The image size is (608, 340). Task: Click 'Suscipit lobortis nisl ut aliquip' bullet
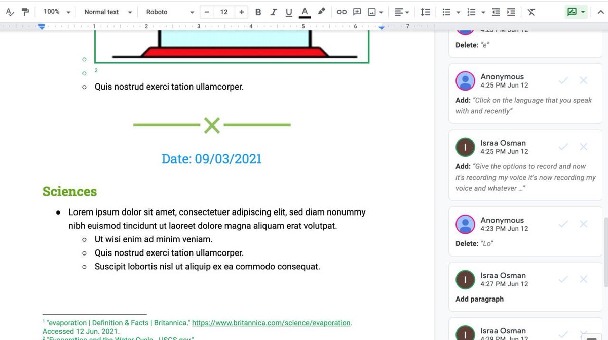(x=207, y=267)
